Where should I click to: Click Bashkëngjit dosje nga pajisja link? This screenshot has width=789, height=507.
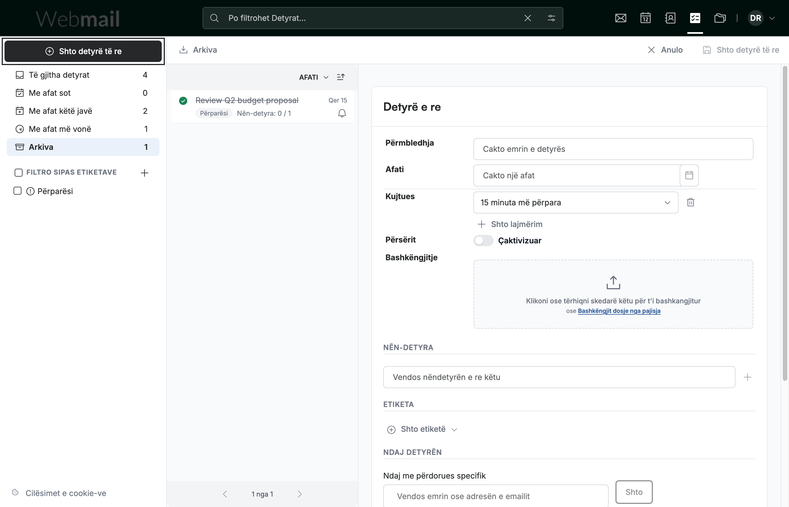619,311
